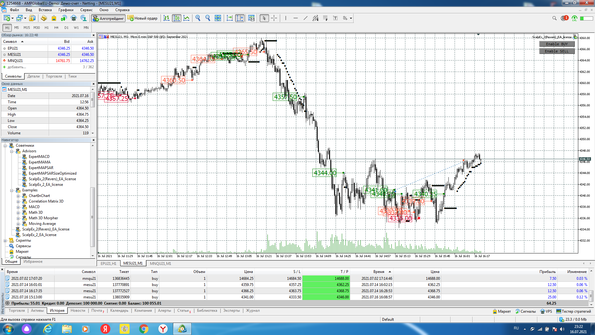Click the zoom in magnifier icon
The height and width of the screenshot is (335, 595).
coord(198,18)
